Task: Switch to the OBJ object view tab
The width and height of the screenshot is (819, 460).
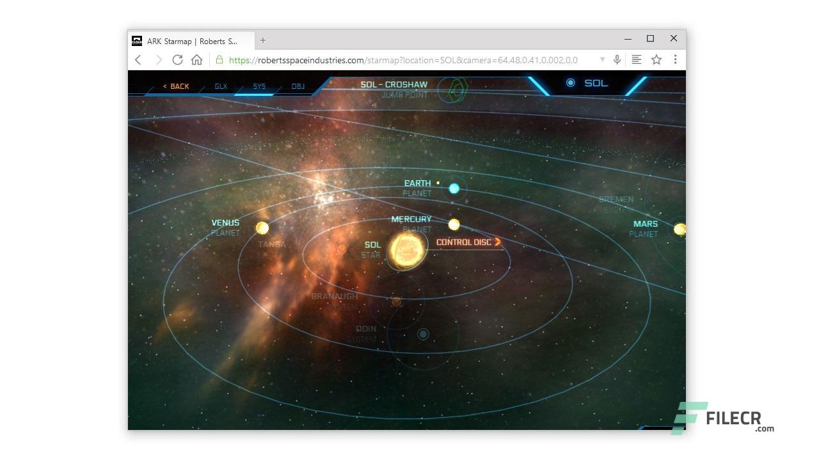Action: (298, 86)
